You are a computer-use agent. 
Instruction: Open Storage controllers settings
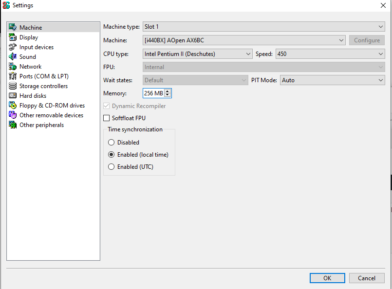(43, 86)
